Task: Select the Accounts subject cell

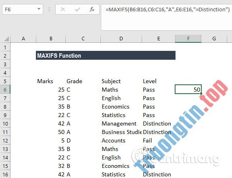Action: click(121, 140)
